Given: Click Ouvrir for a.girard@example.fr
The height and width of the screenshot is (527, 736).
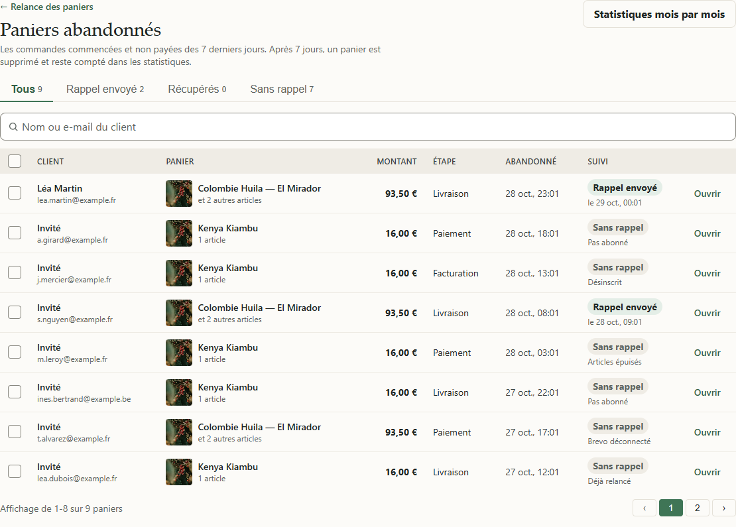Looking at the screenshot, I should pyautogui.click(x=707, y=234).
